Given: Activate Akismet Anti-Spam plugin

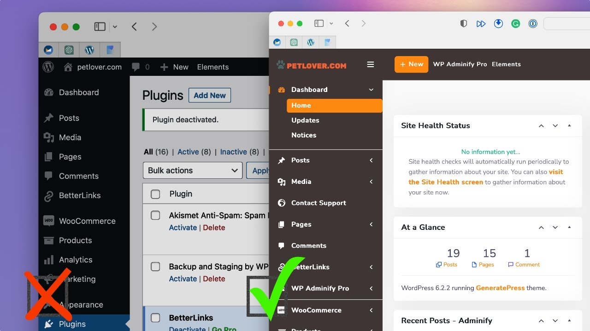Looking at the screenshot, I should click(x=183, y=228).
